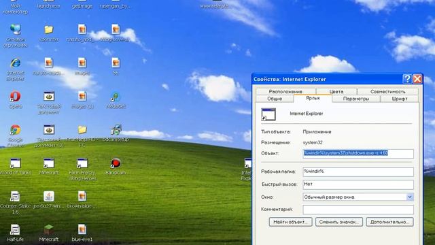Click the empty Комментарий field
Screen dimensions: 435x245
click(358, 210)
